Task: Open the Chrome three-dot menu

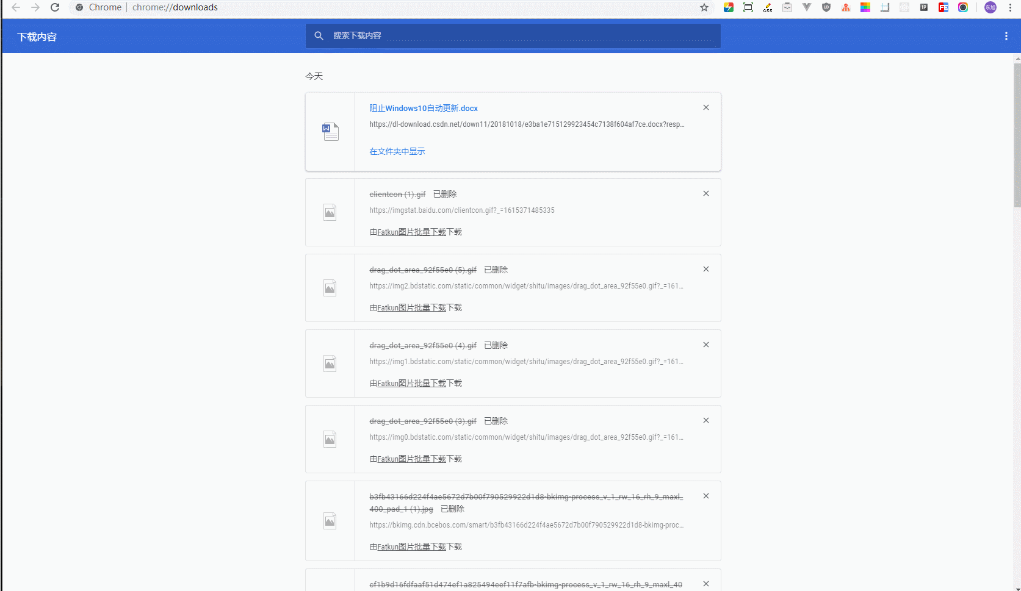Action: (x=1011, y=7)
